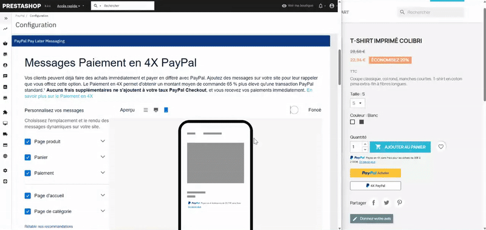Select the white color swatch
Image resolution: width=486 pixels, height=230 pixels.
point(352,122)
